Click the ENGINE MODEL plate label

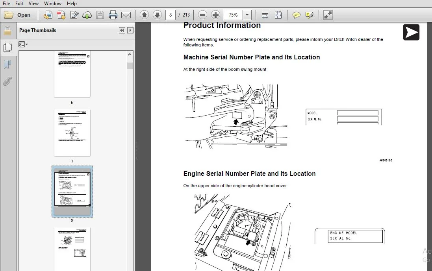point(343,233)
